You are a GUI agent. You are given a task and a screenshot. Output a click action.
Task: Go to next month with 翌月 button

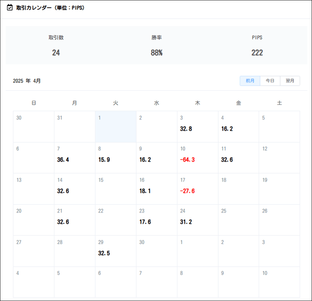point(290,81)
